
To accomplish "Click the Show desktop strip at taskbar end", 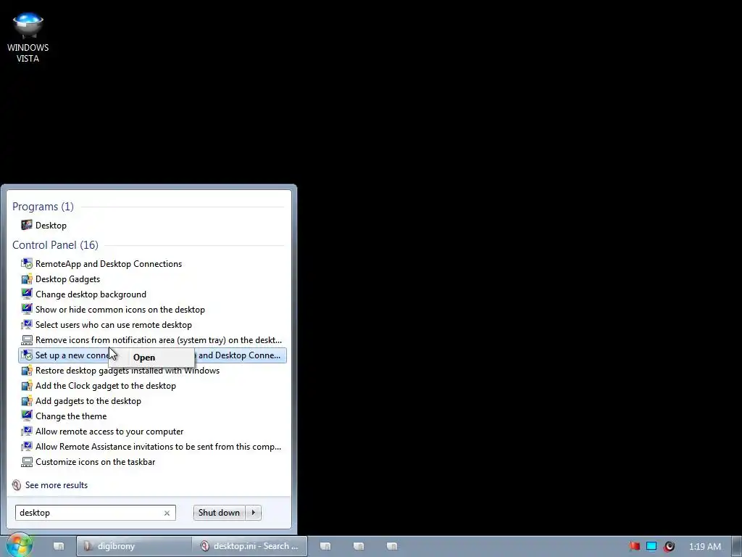I will coord(737,546).
